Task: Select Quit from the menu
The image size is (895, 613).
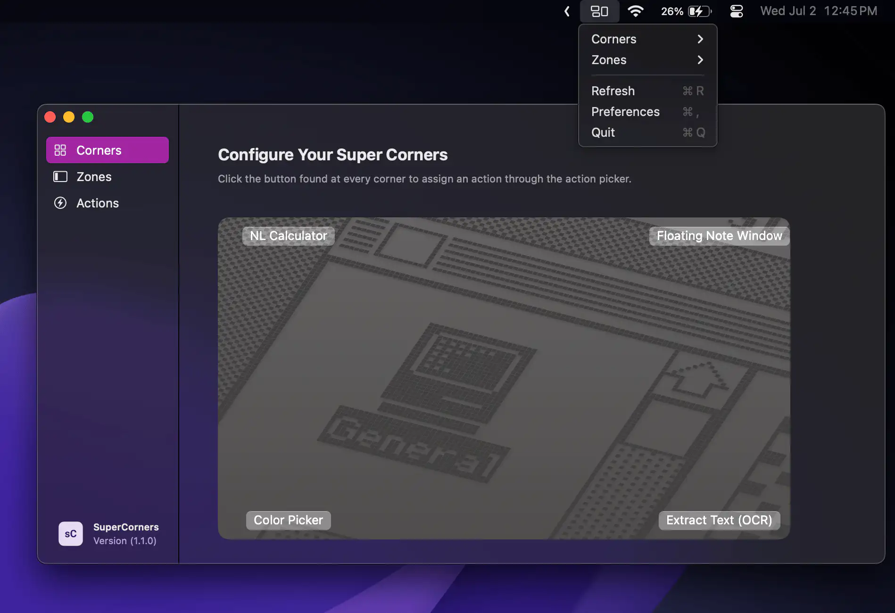Action: (x=647, y=133)
